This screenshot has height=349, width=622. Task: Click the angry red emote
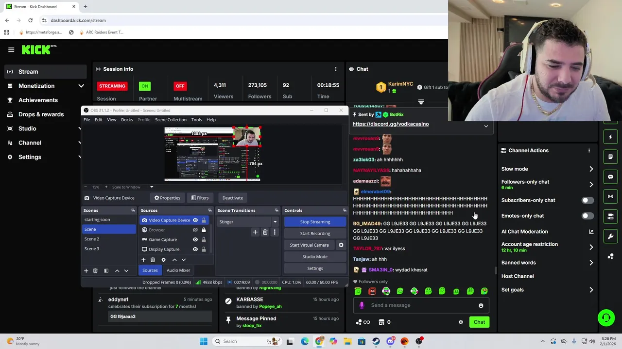(372, 291)
